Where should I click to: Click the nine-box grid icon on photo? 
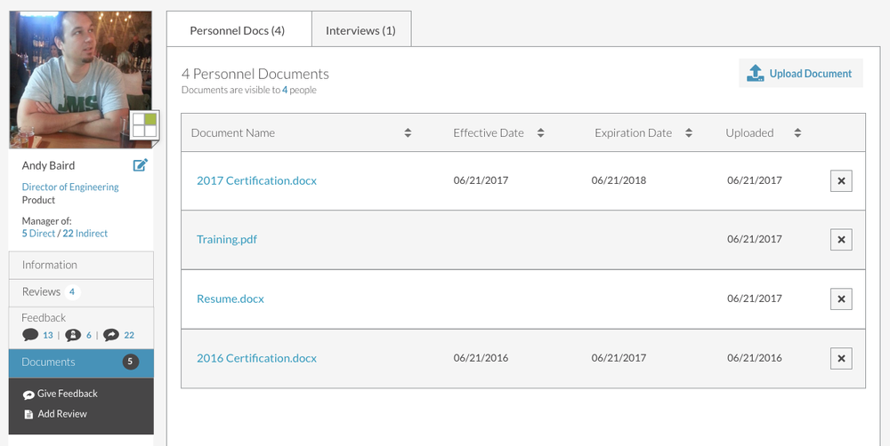point(144,124)
